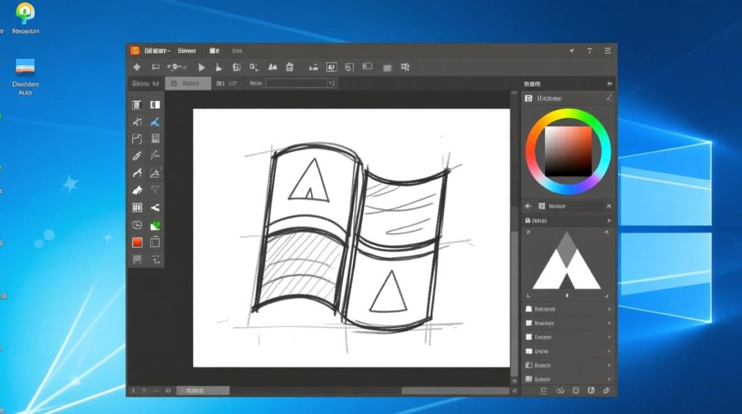Close the sub-panel below the color wheel
Viewport: 742px width, 414px height.
pyautogui.click(x=609, y=206)
